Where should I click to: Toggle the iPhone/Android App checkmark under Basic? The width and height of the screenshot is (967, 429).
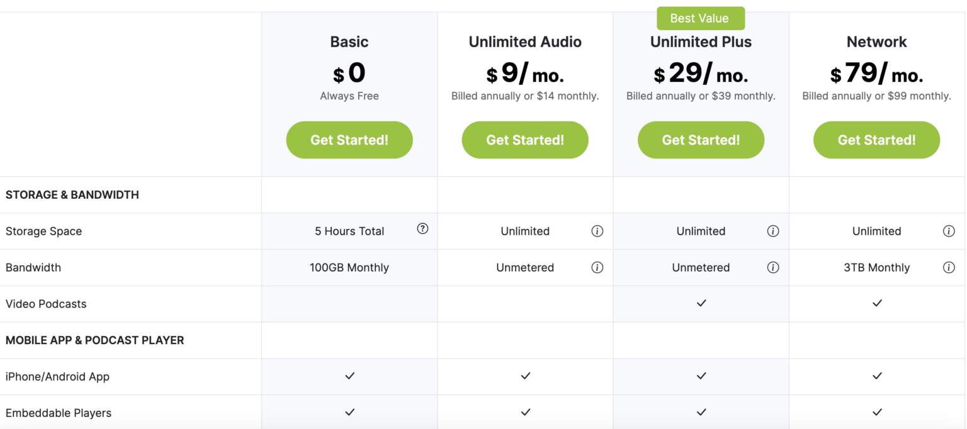click(349, 376)
